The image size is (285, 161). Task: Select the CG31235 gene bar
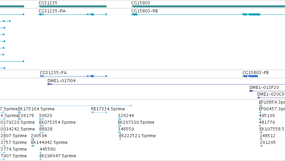(x=72, y=6)
